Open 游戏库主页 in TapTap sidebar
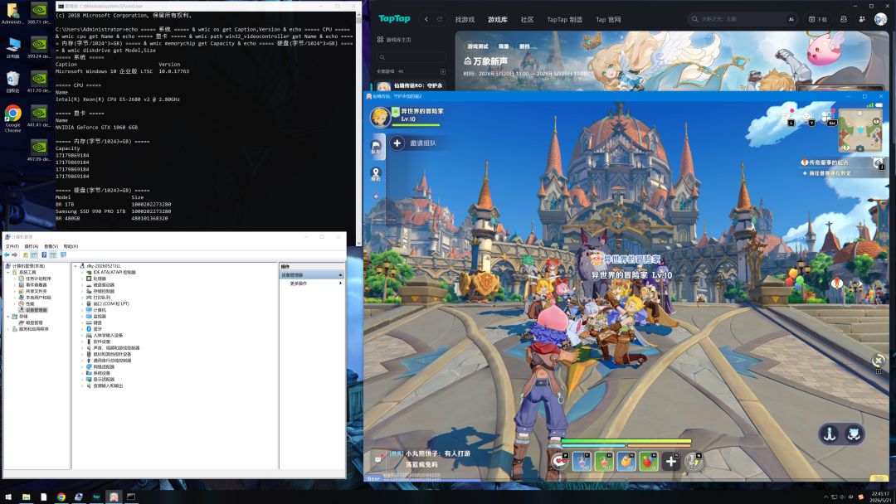 point(394,40)
